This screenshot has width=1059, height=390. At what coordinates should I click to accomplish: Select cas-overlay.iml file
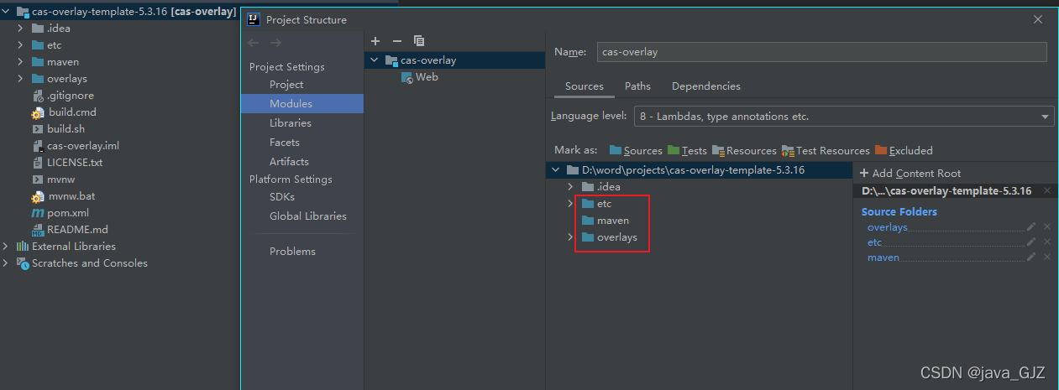(76, 146)
